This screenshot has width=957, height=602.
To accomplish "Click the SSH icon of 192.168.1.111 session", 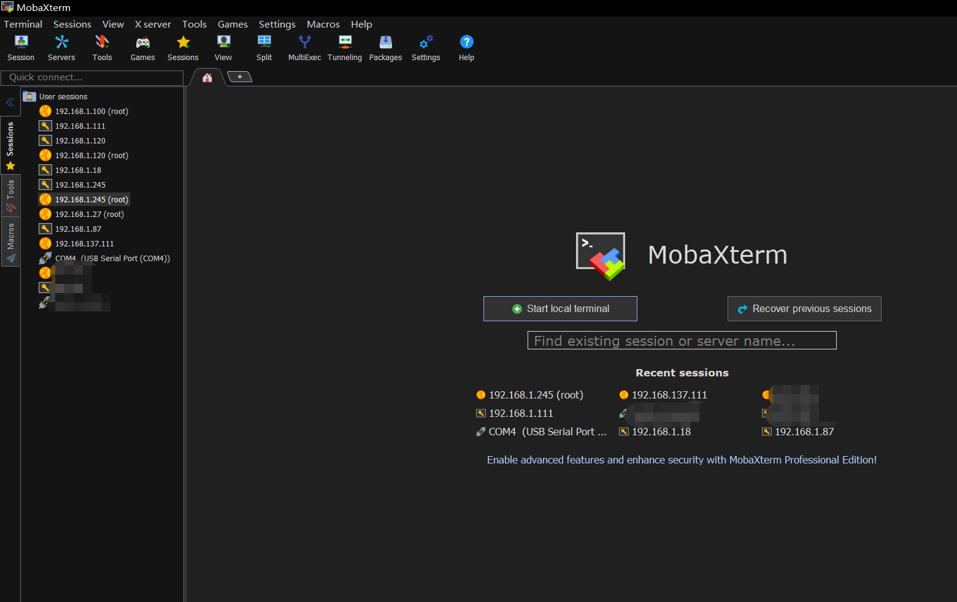I will (45, 126).
